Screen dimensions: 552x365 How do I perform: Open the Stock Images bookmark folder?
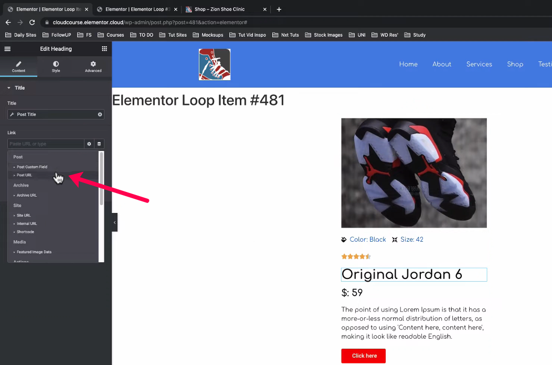tap(324, 35)
